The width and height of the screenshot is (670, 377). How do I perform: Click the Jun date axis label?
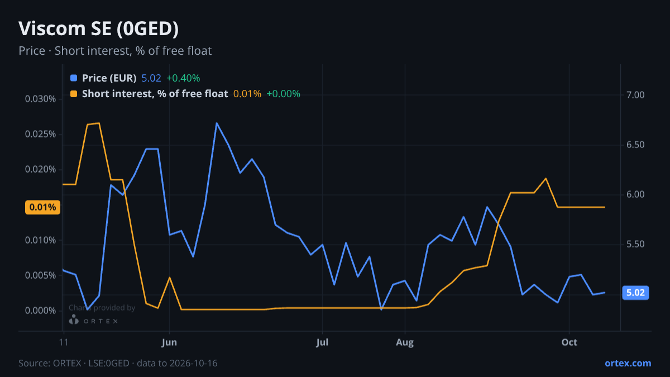point(169,342)
